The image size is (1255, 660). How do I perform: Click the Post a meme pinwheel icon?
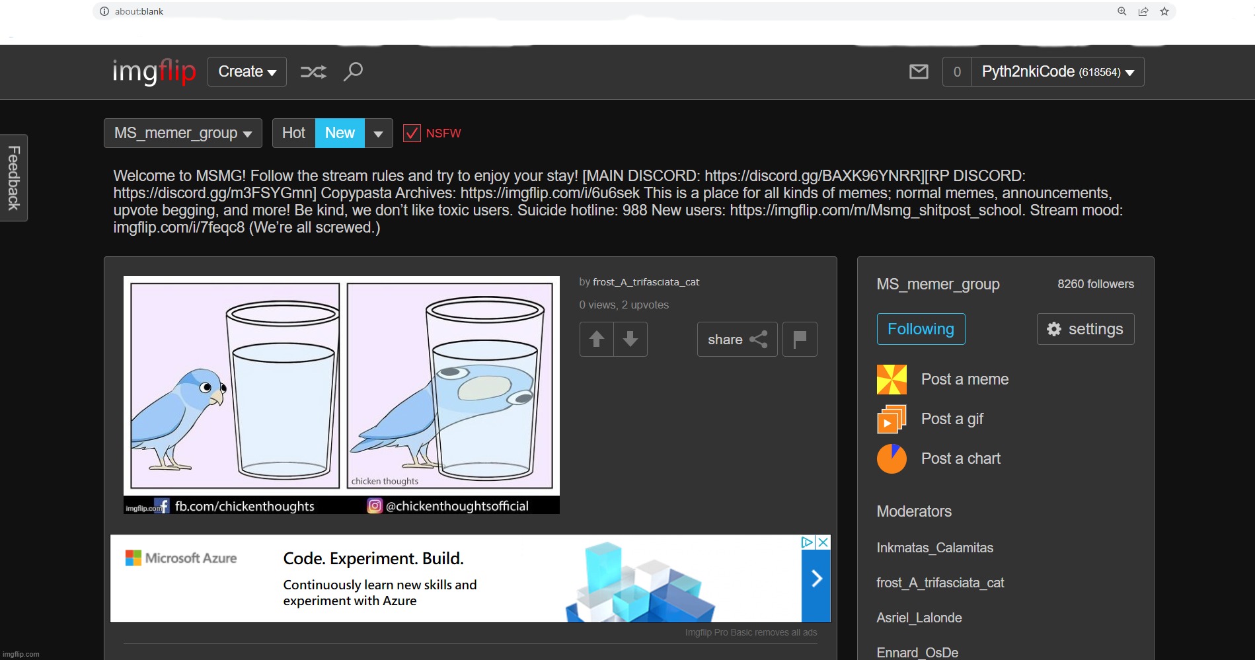[x=892, y=379]
